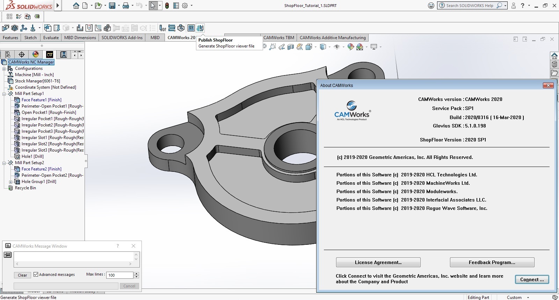The height and width of the screenshot is (300, 559).
Task: Select the Zoom to Area magnifier icon
Action: [x=273, y=47]
